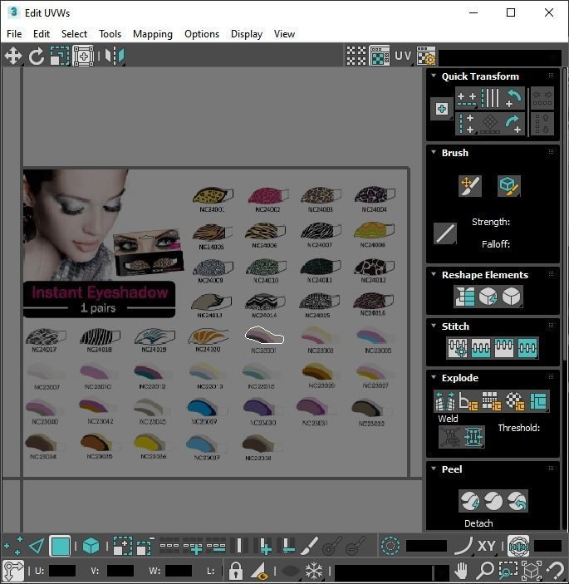Screen dimensions: 569x584
Task: Open the texture map dropdown at top right
Action: [500, 57]
